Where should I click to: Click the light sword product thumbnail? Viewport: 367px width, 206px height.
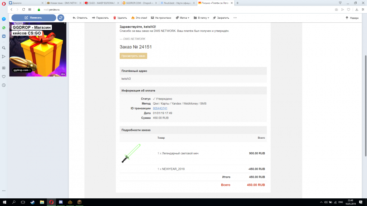click(131, 153)
